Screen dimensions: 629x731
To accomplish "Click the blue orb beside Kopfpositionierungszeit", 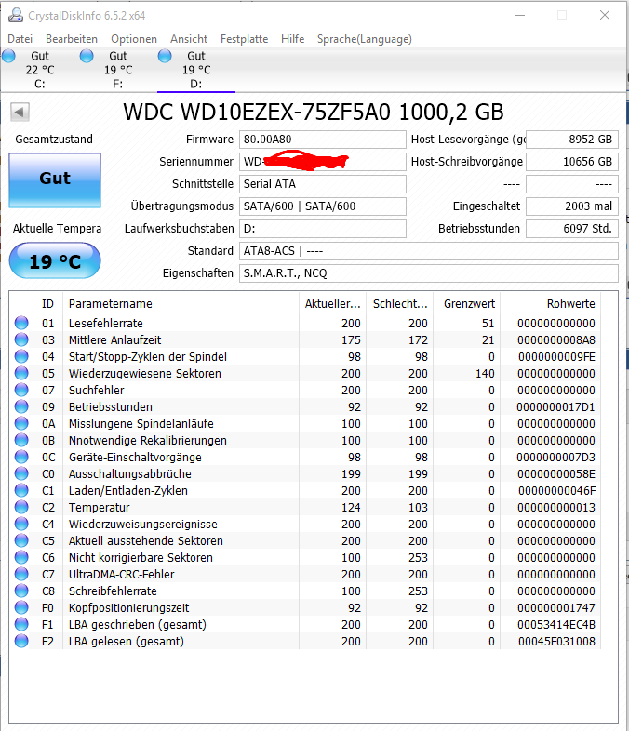I will (x=21, y=607).
